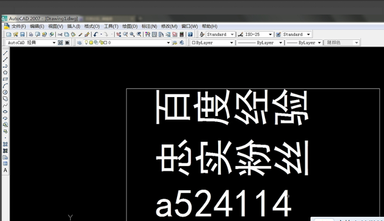Open the 标注(N) menu

coord(149,26)
